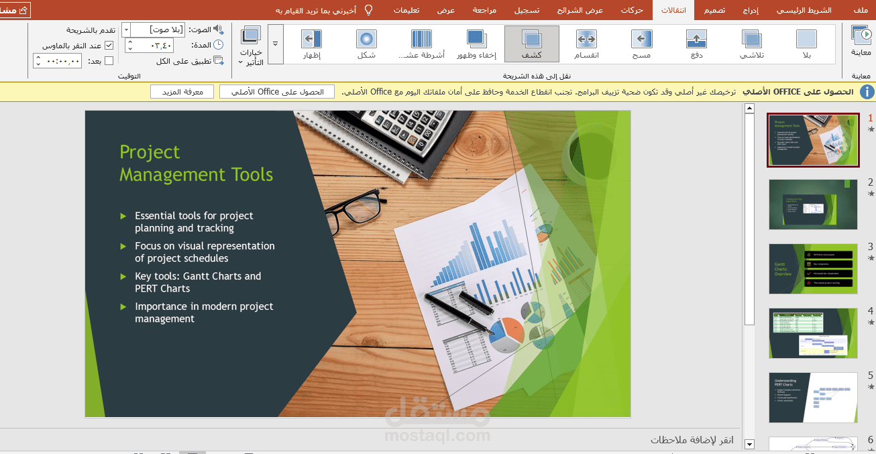Apply the انقسام (Split) transition
The height and width of the screenshot is (454, 876).
(586, 44)
